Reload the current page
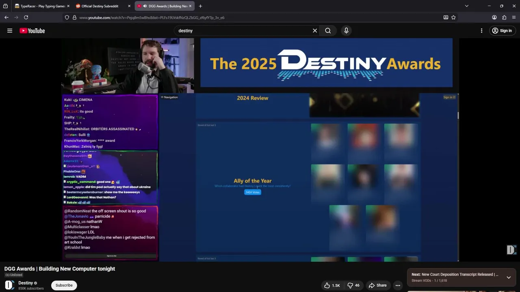The height and width of the screenshot is (292, 520). click(26, 17)
